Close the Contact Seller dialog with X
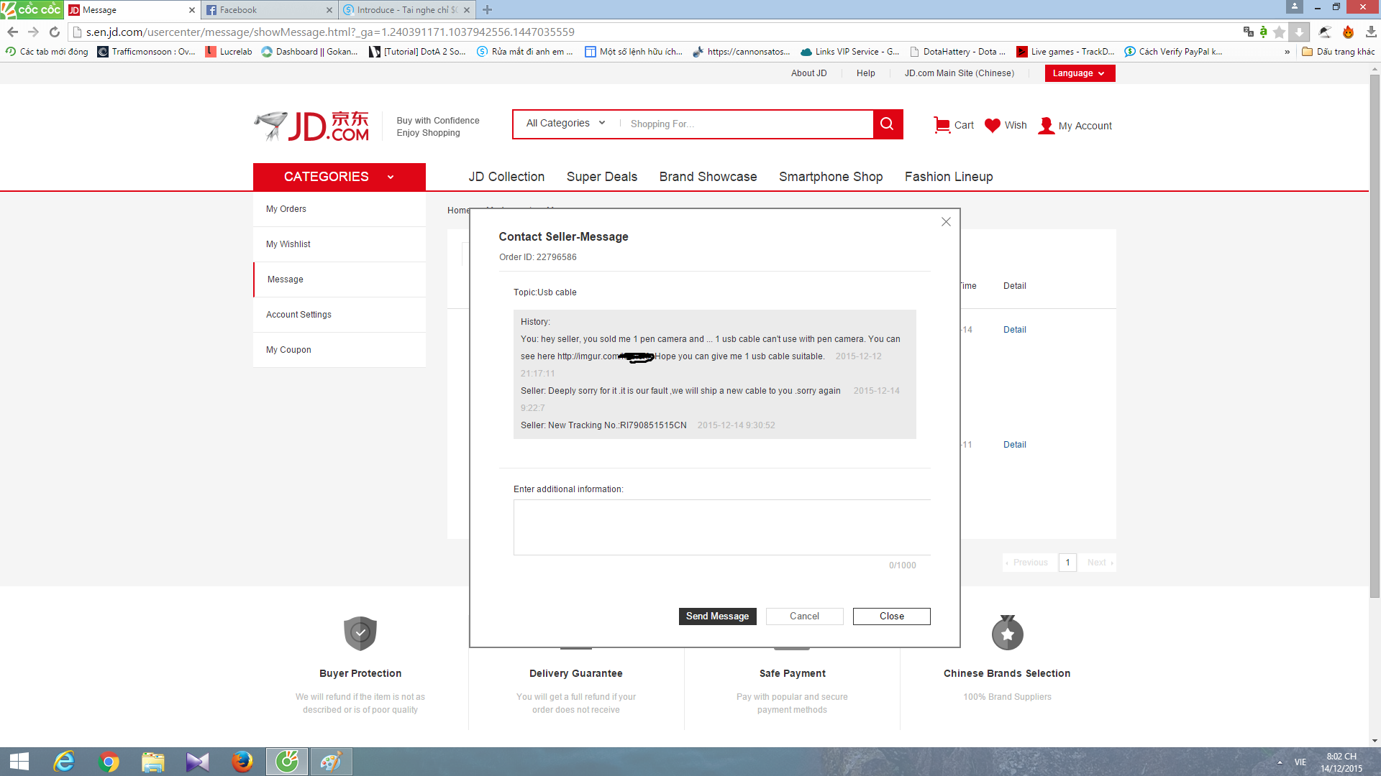Image resolution: width=1381 pixels, height=776 pixels. [946, 222]
